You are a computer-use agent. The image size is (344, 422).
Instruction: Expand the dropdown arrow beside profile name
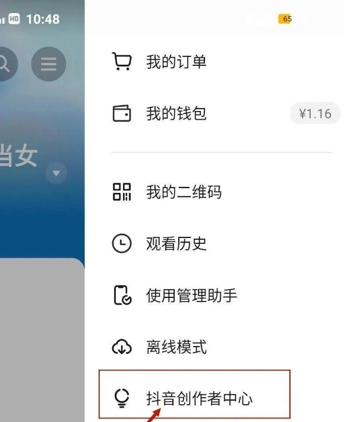pos(56,173)
